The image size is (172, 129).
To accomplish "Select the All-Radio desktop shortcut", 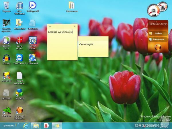I will [x=19, y=93].
